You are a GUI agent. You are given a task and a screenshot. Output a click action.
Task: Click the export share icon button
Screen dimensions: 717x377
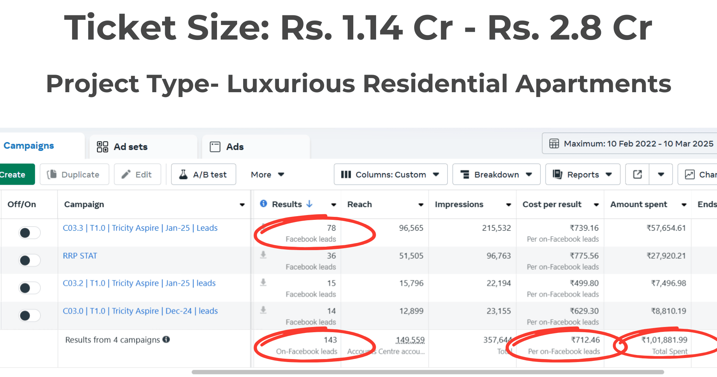point(637,174)
